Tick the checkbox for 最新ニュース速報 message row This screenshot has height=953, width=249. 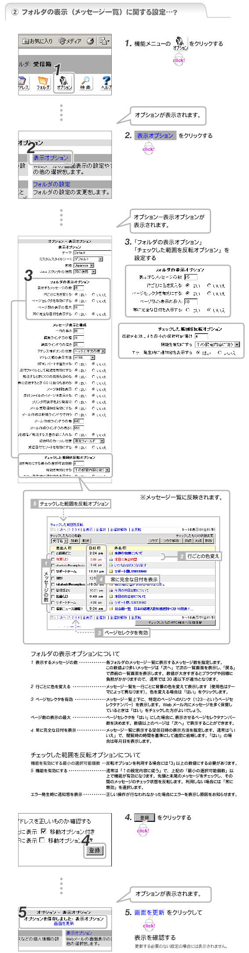click(53, 608)
